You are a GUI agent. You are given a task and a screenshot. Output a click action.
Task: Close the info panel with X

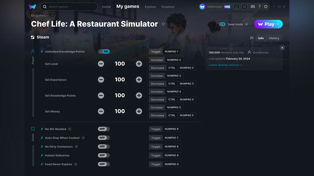[282, 48]
